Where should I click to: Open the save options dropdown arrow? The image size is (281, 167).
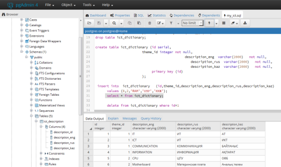pyautogui.click(x=106, y=23)
